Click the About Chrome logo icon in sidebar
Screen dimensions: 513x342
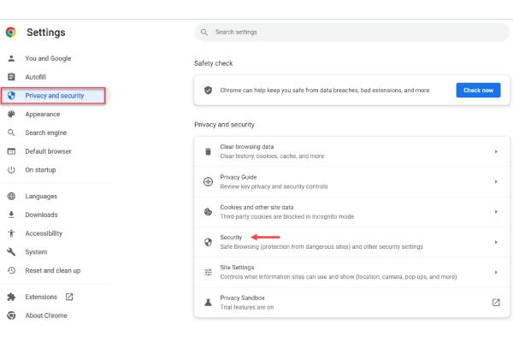pos(11,315)
